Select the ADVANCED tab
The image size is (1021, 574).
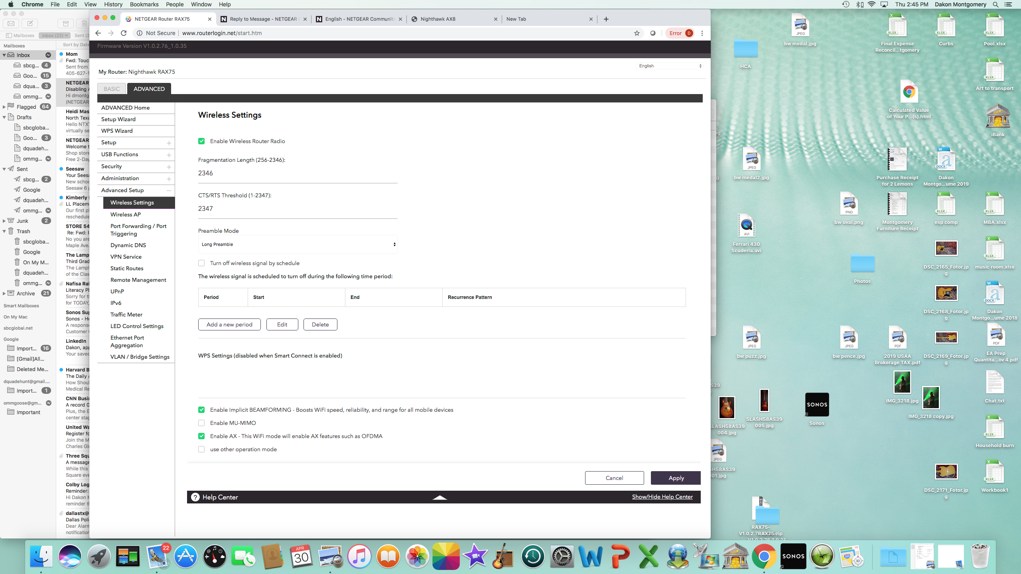click(149, 89)
